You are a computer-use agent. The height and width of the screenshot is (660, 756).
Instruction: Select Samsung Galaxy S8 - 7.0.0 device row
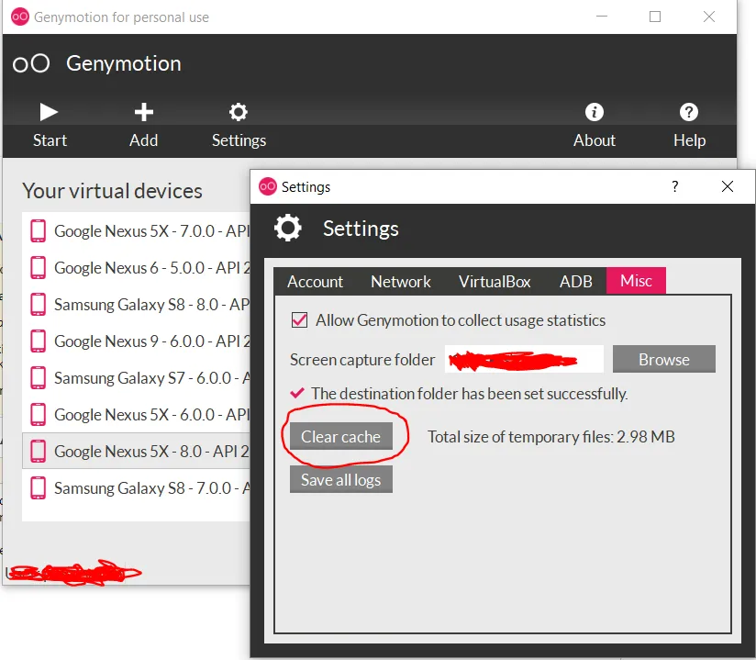(137, 487)
